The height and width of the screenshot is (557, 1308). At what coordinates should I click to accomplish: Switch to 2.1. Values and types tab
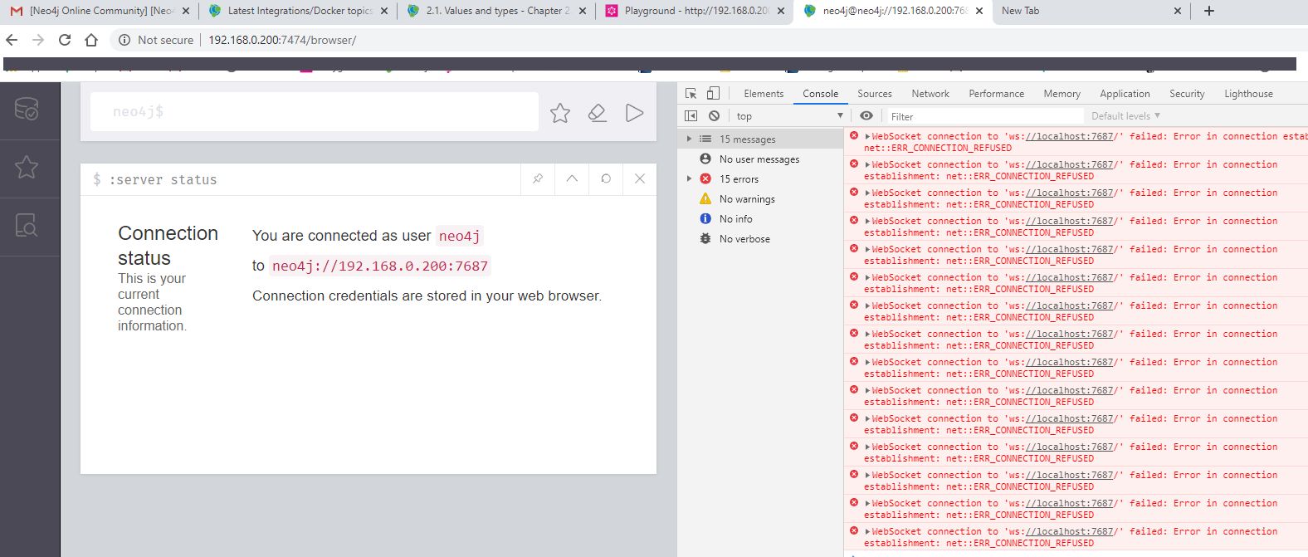(496, 11)
